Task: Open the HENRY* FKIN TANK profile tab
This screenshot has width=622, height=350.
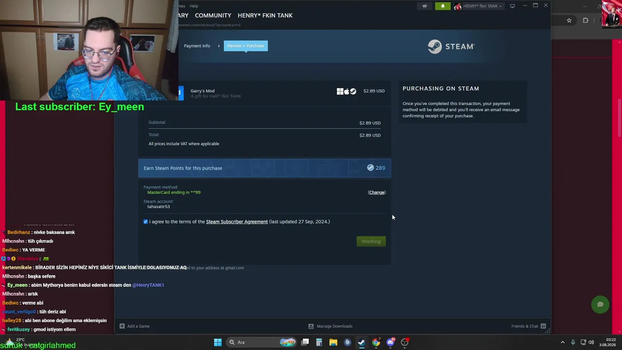Action: pos(265,16)
